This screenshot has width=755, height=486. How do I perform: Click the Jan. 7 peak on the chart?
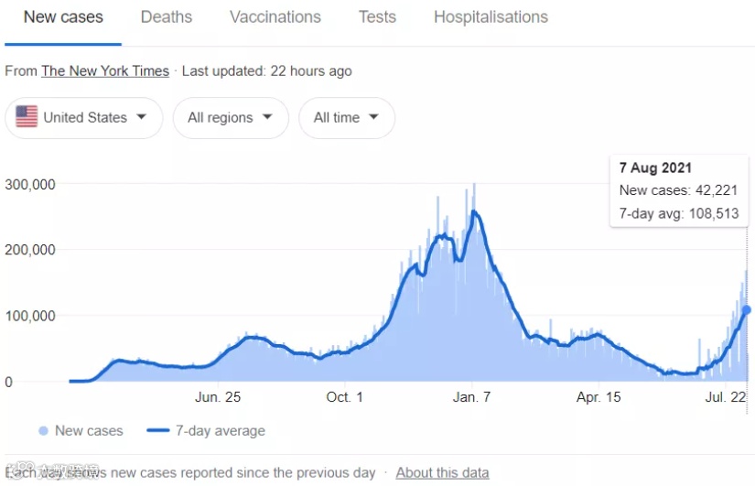pos(474,212)
